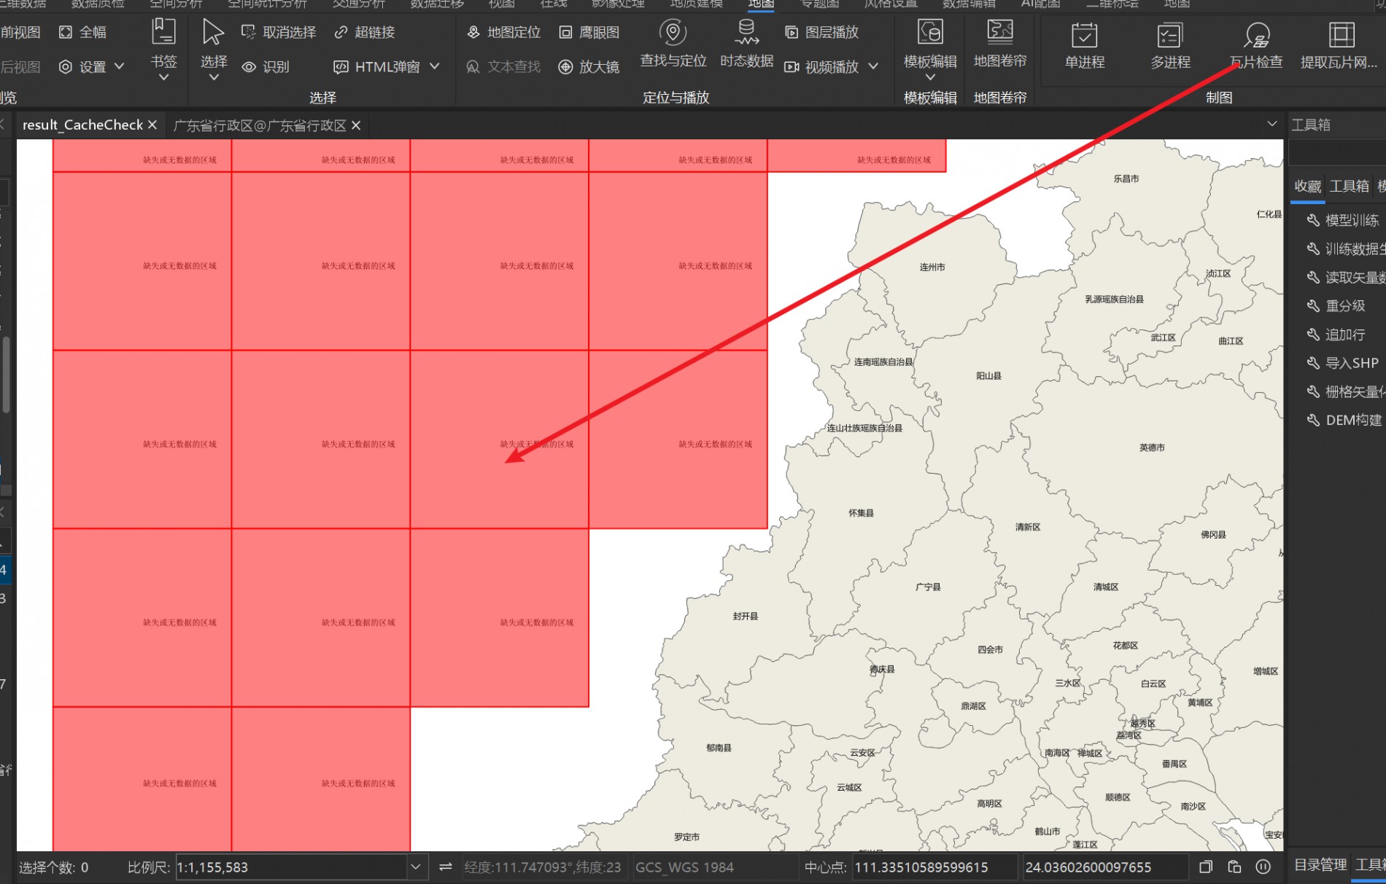Expand the 书签 dropdown chevron
Screen dimensions: 1386x884
click(163, 77)
